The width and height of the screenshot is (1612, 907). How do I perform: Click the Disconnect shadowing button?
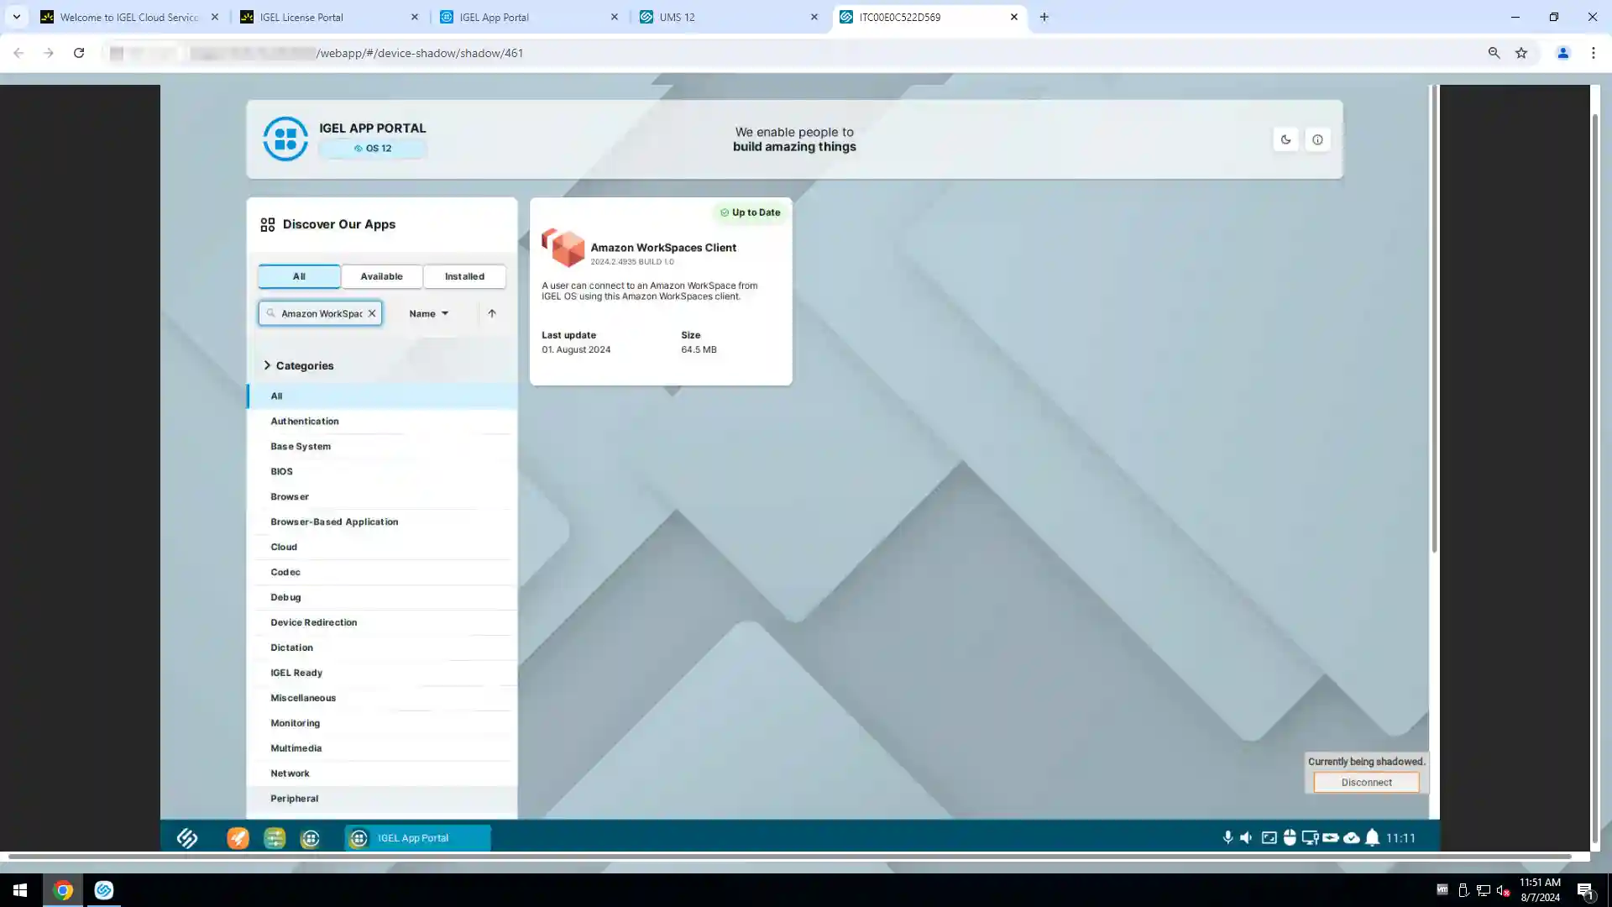point(1366,782)
